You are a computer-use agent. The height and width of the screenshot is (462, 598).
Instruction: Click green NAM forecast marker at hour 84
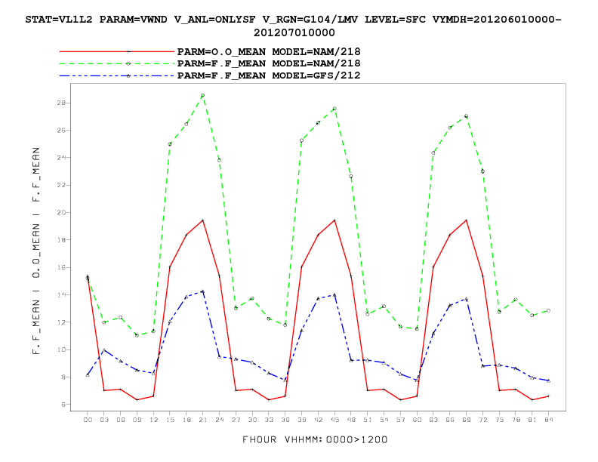click(x=548, y=311)
